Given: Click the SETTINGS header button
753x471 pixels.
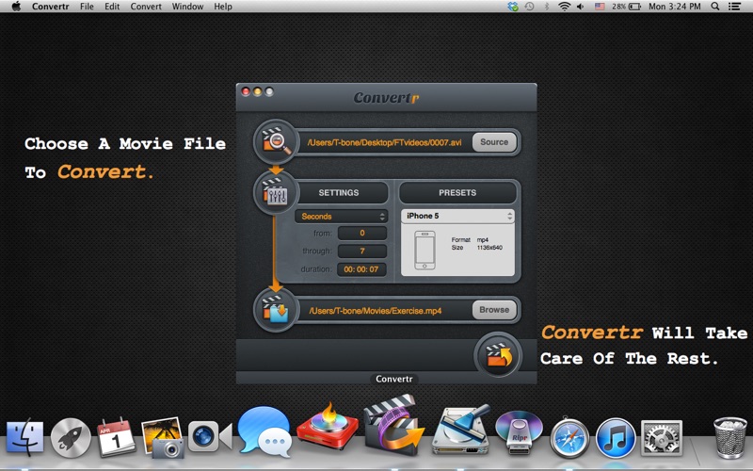Looking at the screenshot, I should 339,193.
